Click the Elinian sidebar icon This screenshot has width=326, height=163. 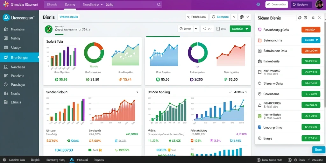[x=6, y=102]
